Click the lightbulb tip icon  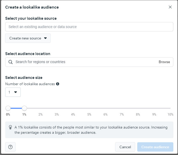(x=10, y=127)
